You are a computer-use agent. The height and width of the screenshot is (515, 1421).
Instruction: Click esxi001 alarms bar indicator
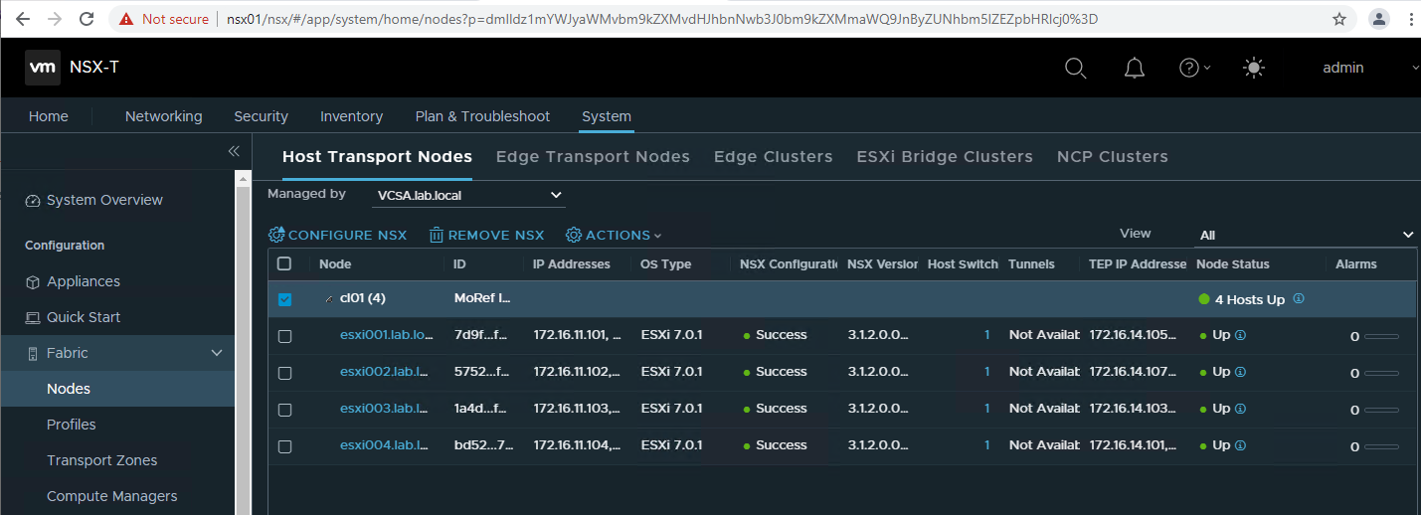coord(1382,337)
